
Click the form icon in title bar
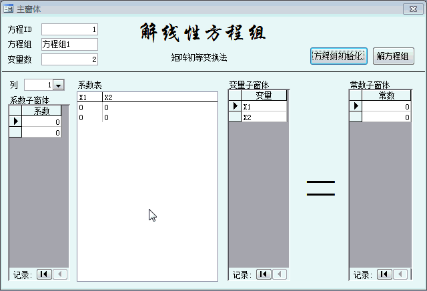tap(9, 8)
